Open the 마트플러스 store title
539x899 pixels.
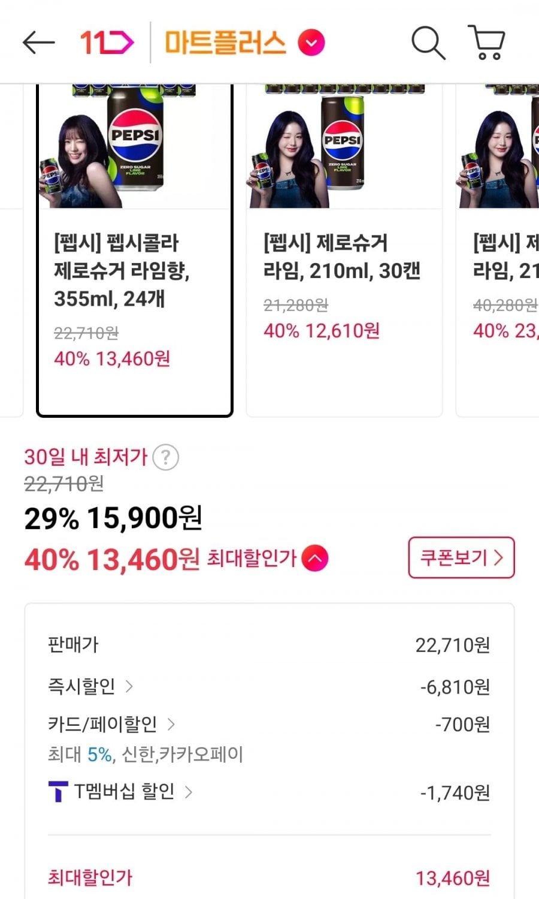tap(225, 43)
